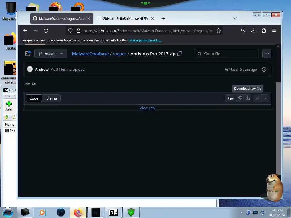Expand more edit options dropdown arrow
Viewport: 291px width, 218px height.
[265, 98]
